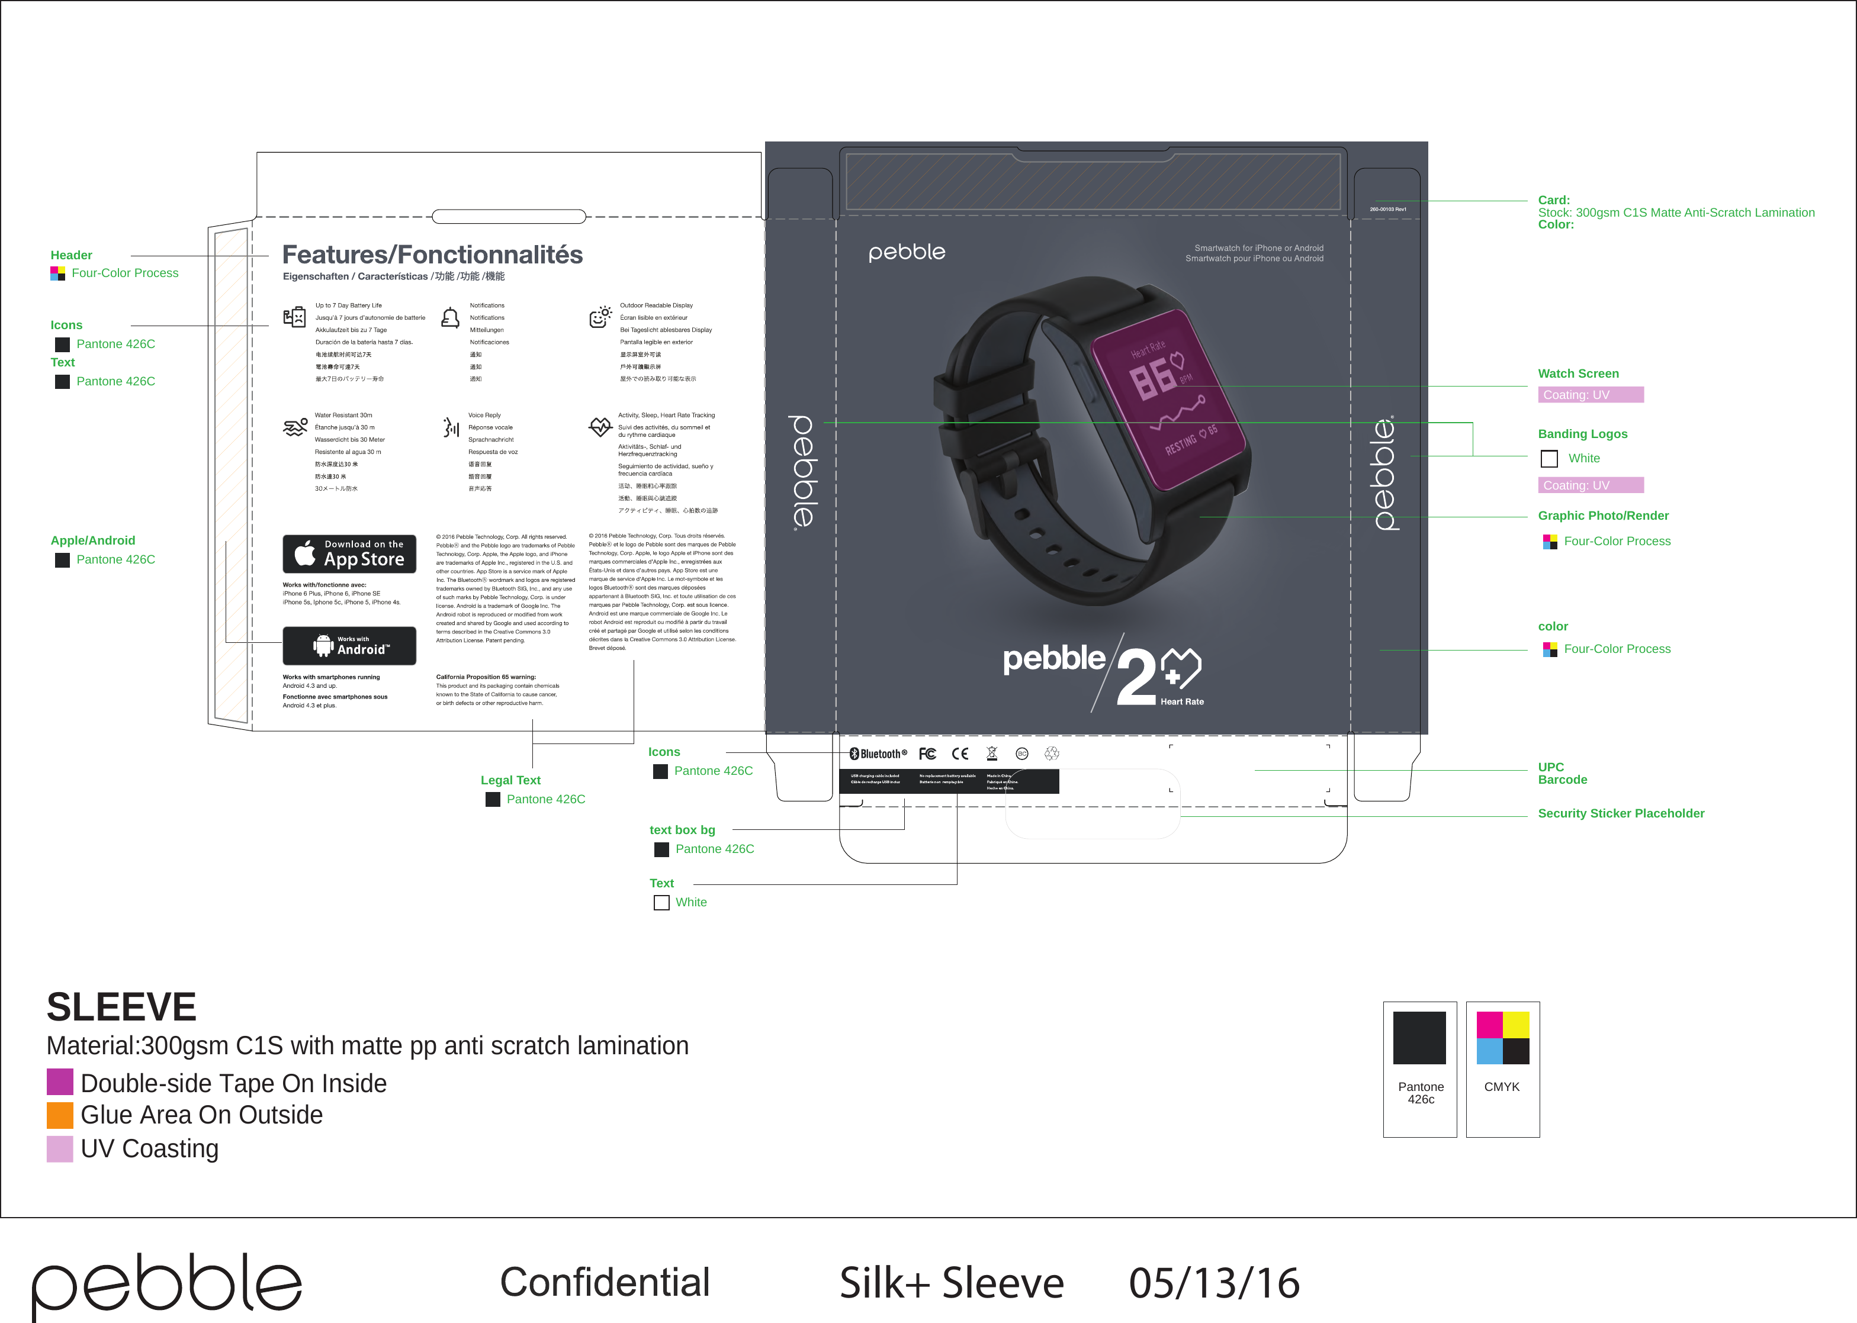
Task: Click the Legal Text Pantone 426C swatch
Action: tap(492, 799)
